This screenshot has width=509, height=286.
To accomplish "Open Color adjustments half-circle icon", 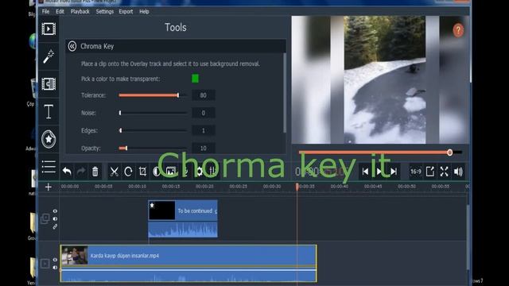I will 156,172.
